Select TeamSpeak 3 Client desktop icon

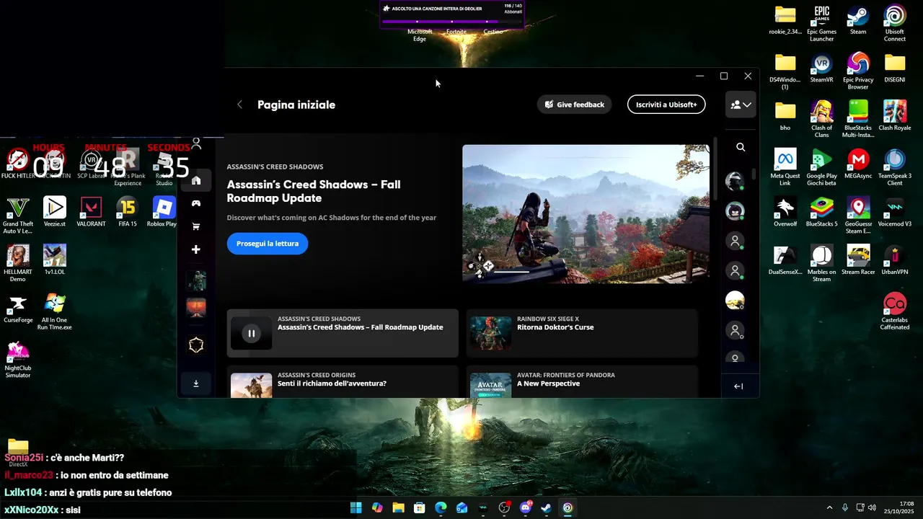[895, 168]
